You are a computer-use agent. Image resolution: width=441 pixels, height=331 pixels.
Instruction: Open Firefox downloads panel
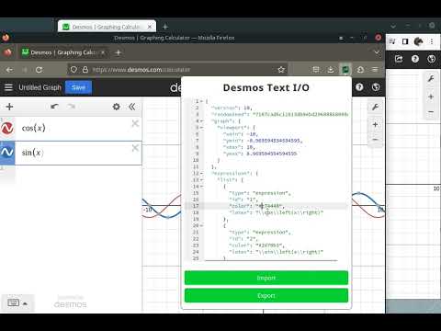331,70
